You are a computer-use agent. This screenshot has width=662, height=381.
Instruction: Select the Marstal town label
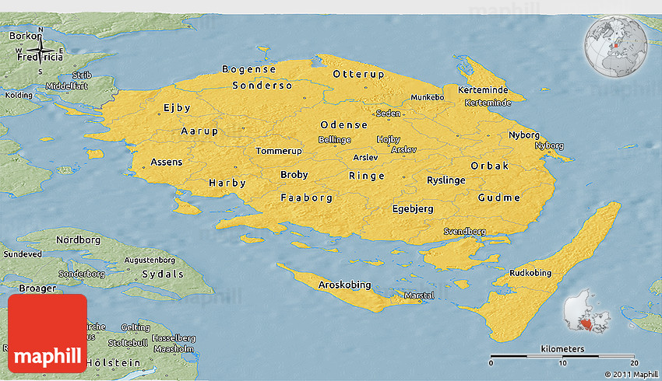417,295
